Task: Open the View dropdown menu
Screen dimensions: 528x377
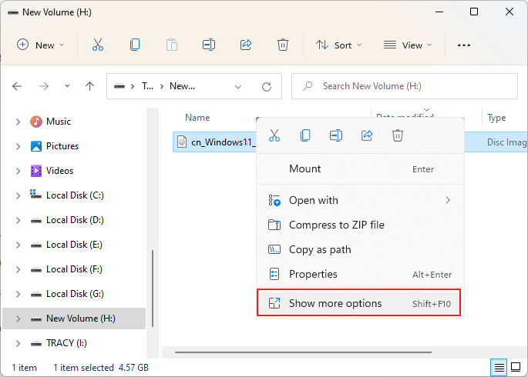Action: point(409,45)
